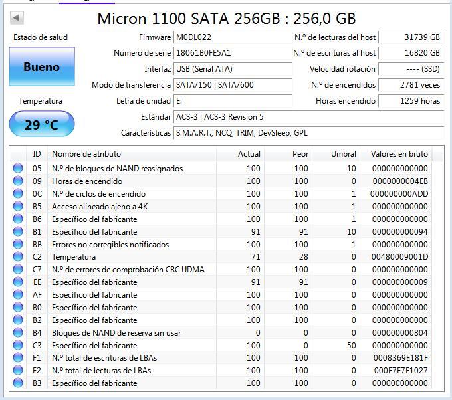
Task: Select the 'Temperatura' attribute name in the table
Action: click(74, 257)
